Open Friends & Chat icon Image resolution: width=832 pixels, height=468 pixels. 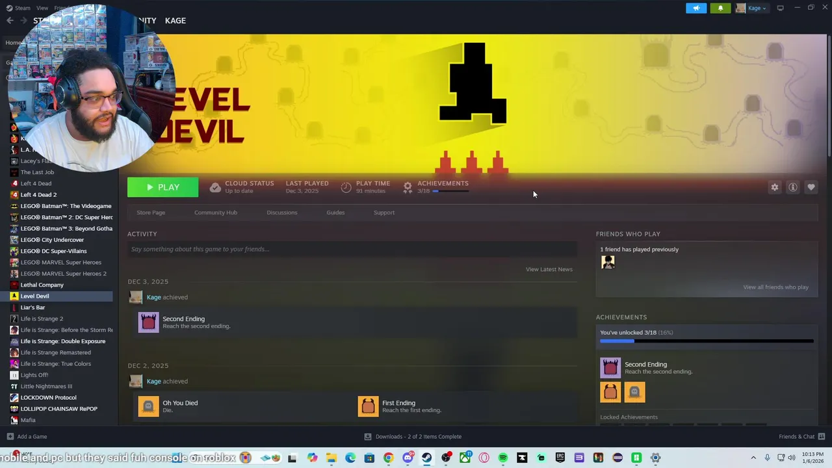coord(822,437)
